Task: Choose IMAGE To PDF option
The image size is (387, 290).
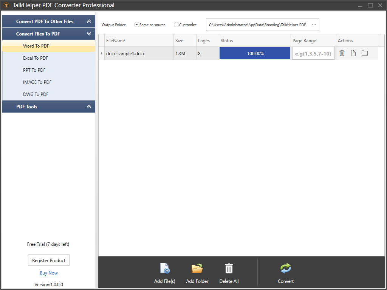Action: coord(49,82)
